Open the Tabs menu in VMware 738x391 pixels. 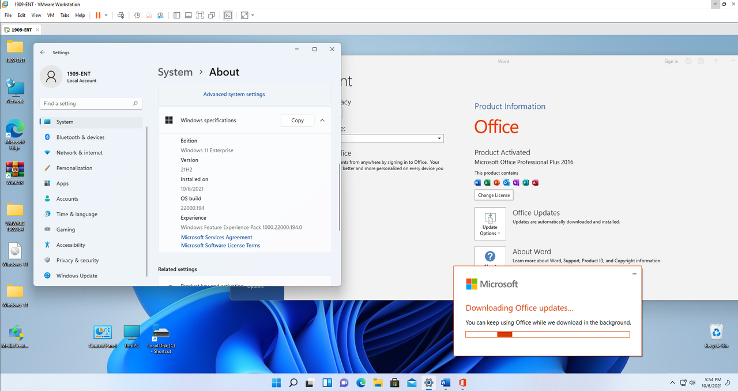[65, 15]
